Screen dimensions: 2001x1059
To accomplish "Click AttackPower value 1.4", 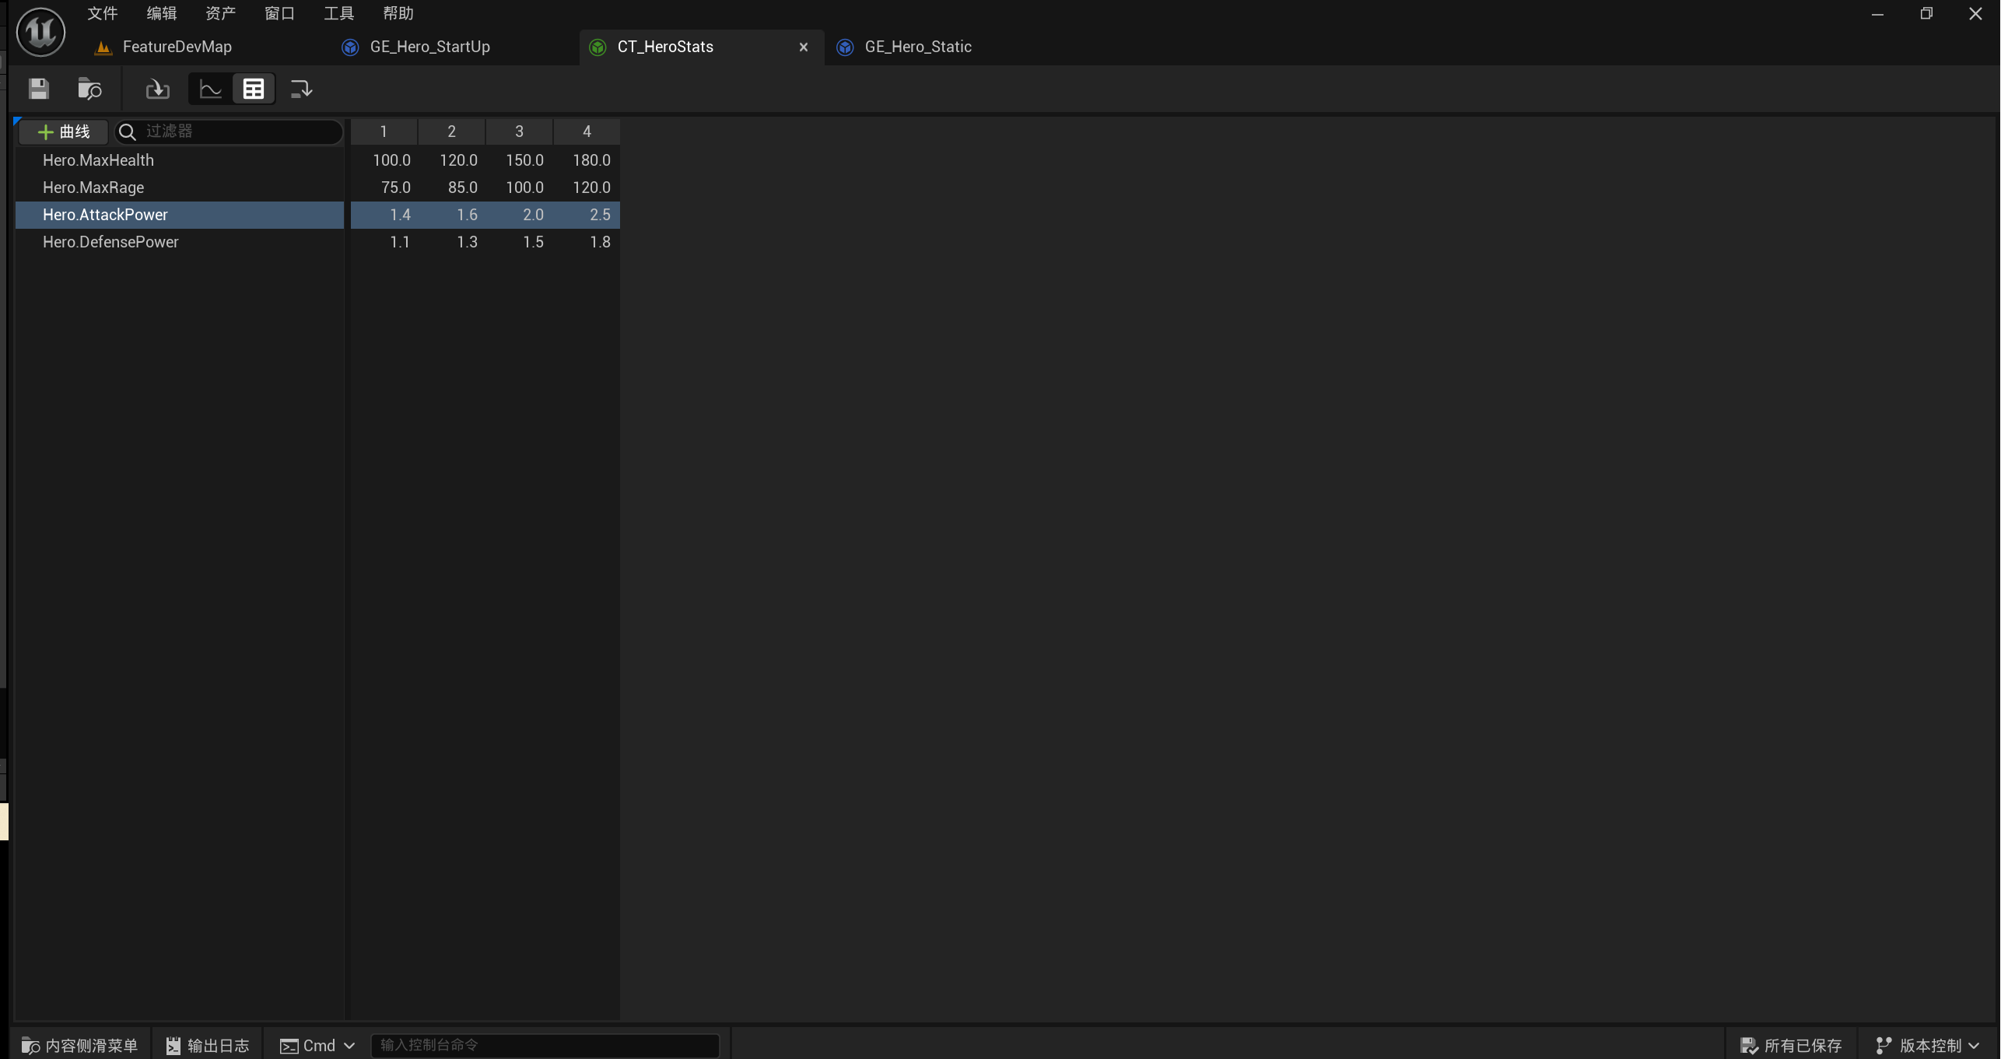I will tap(400, 215).
